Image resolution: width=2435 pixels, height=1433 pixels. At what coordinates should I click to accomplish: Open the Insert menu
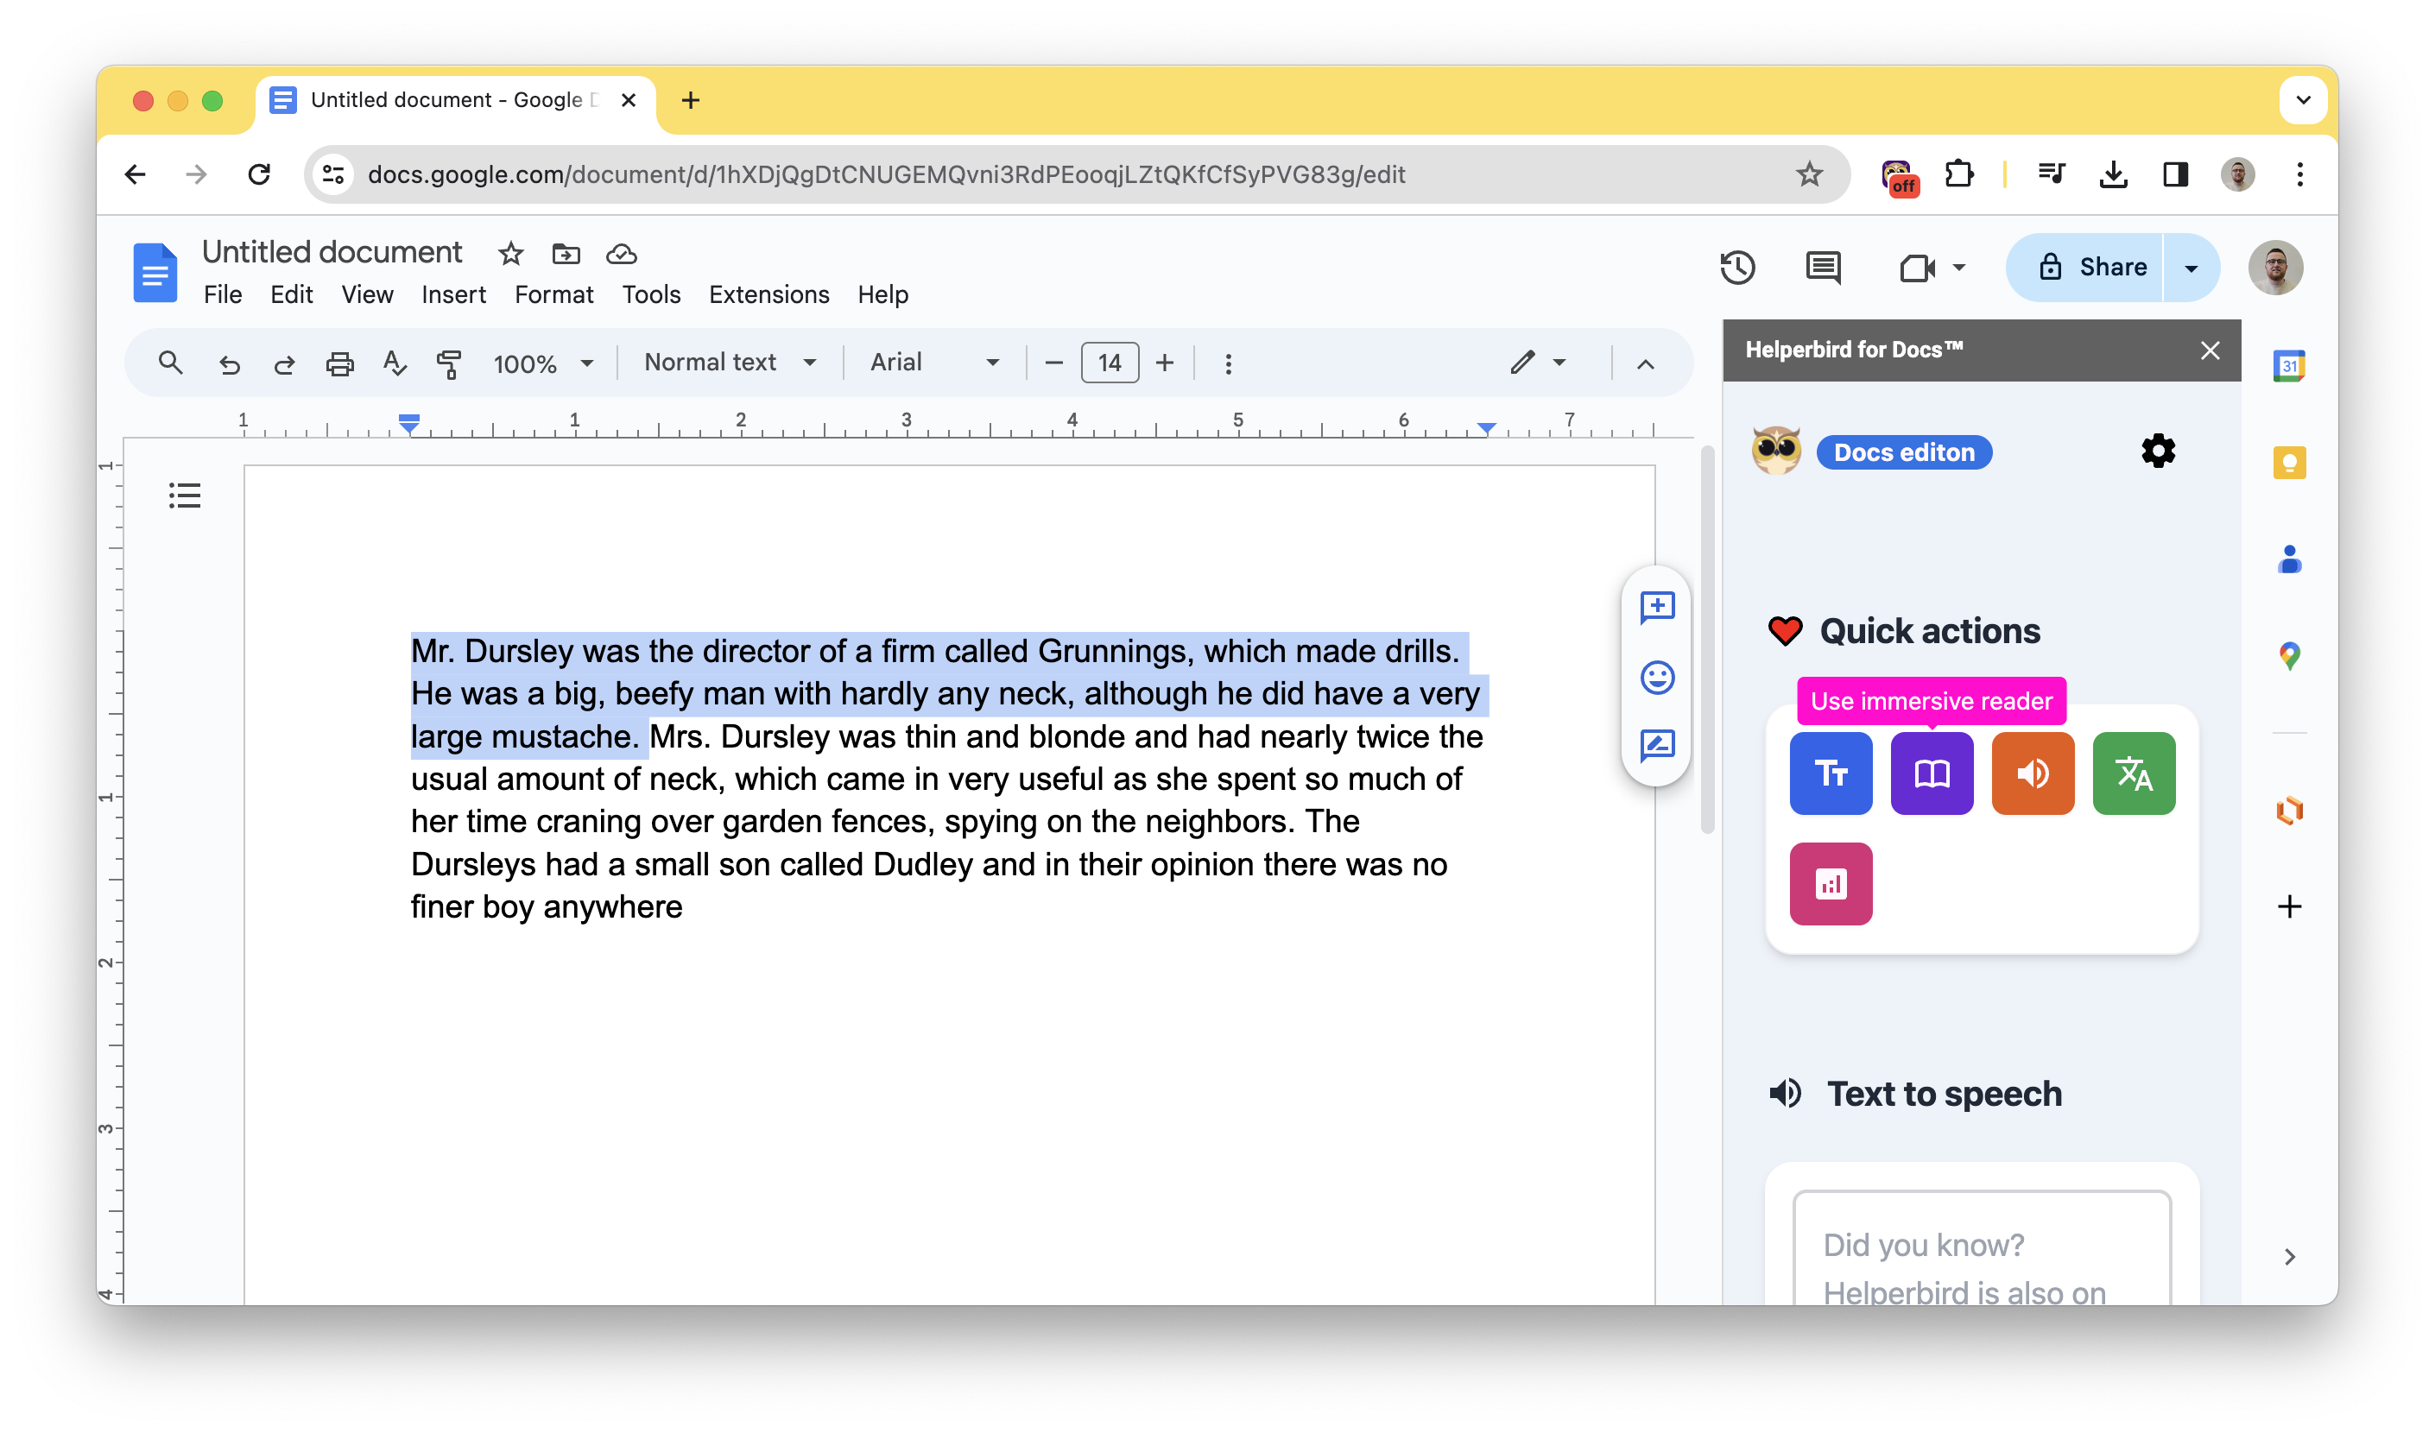point(453,294)
